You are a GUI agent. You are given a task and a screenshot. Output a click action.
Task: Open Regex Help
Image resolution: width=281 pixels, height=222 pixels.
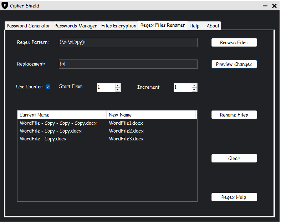click(234, 197)
